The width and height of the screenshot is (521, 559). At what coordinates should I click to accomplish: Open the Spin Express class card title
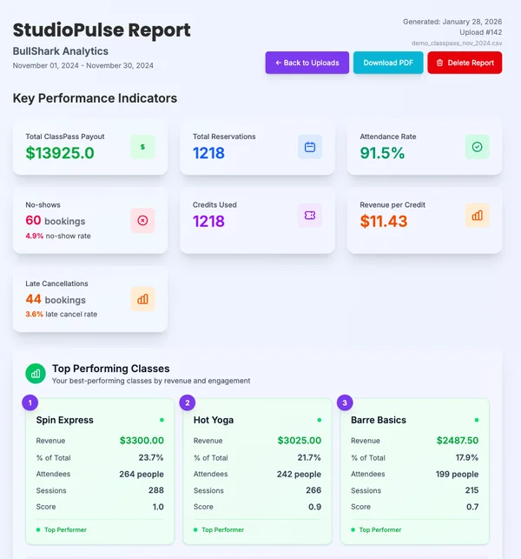click(65, 420)
